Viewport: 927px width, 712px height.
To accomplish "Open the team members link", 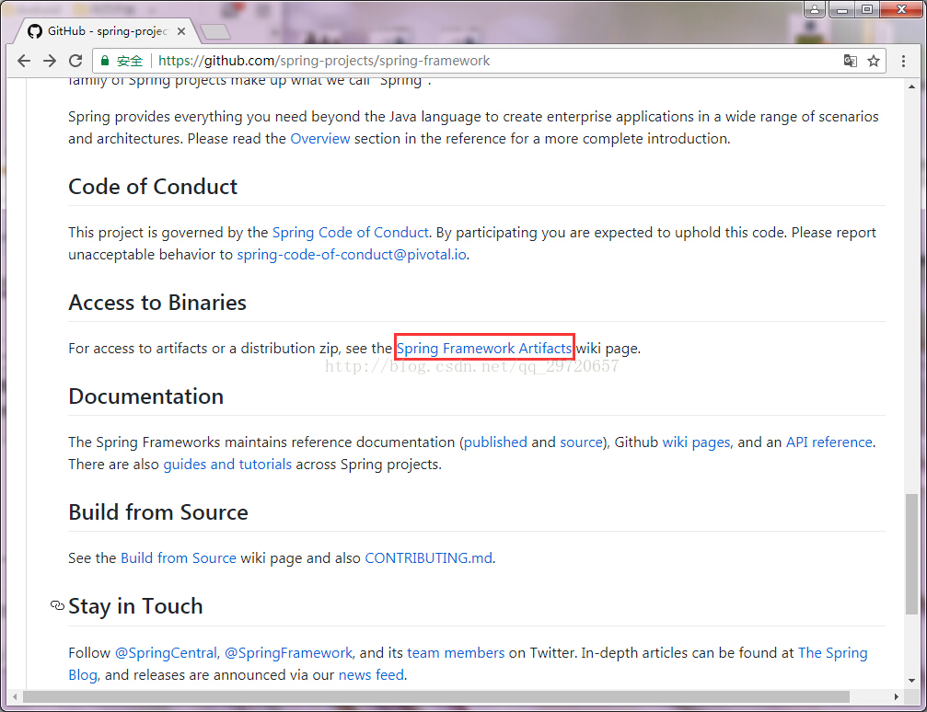I will 456,653.
